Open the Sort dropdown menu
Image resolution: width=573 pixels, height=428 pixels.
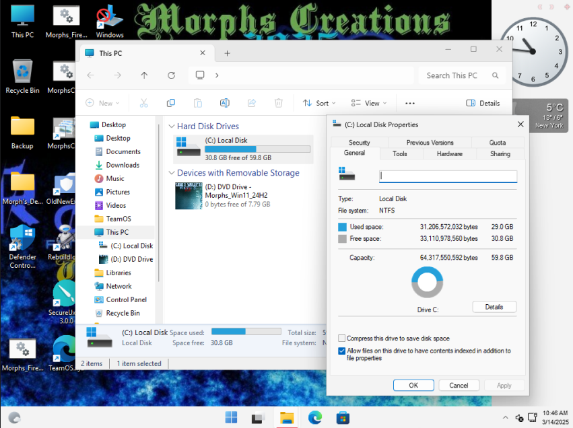(319, 104)
